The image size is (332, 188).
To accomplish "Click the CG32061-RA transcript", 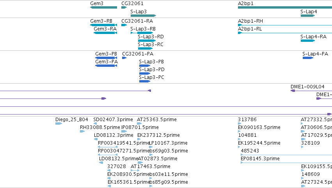I will 124,25.
